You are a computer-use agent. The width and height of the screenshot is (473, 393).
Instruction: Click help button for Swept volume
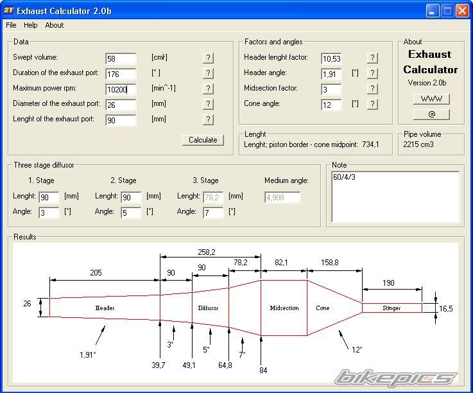point(208,58)
